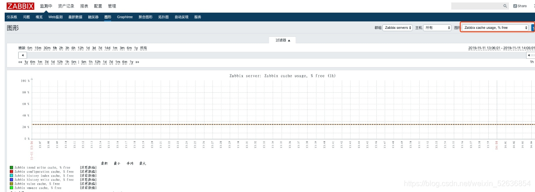The width and height of the screenshot is (535, 192).
Task: Open the 监测中 top menu
Action: 46,6
